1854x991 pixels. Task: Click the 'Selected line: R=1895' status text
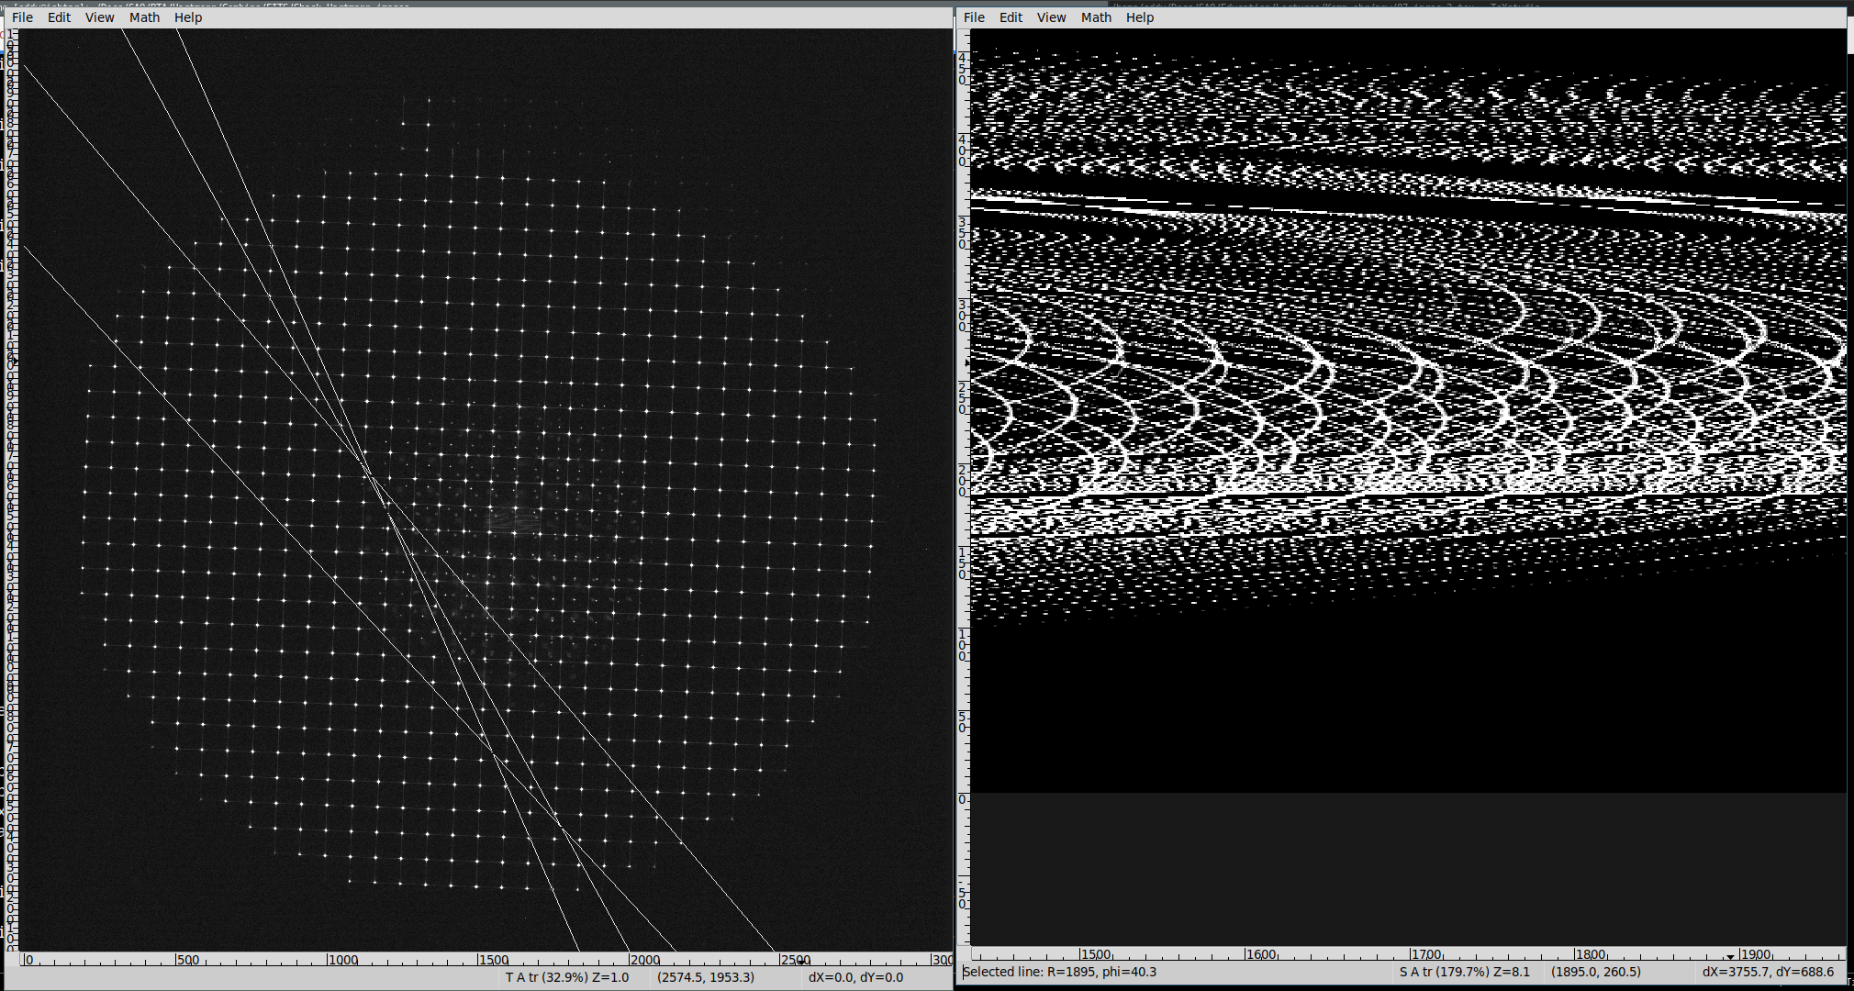[x=1059, y=972]
